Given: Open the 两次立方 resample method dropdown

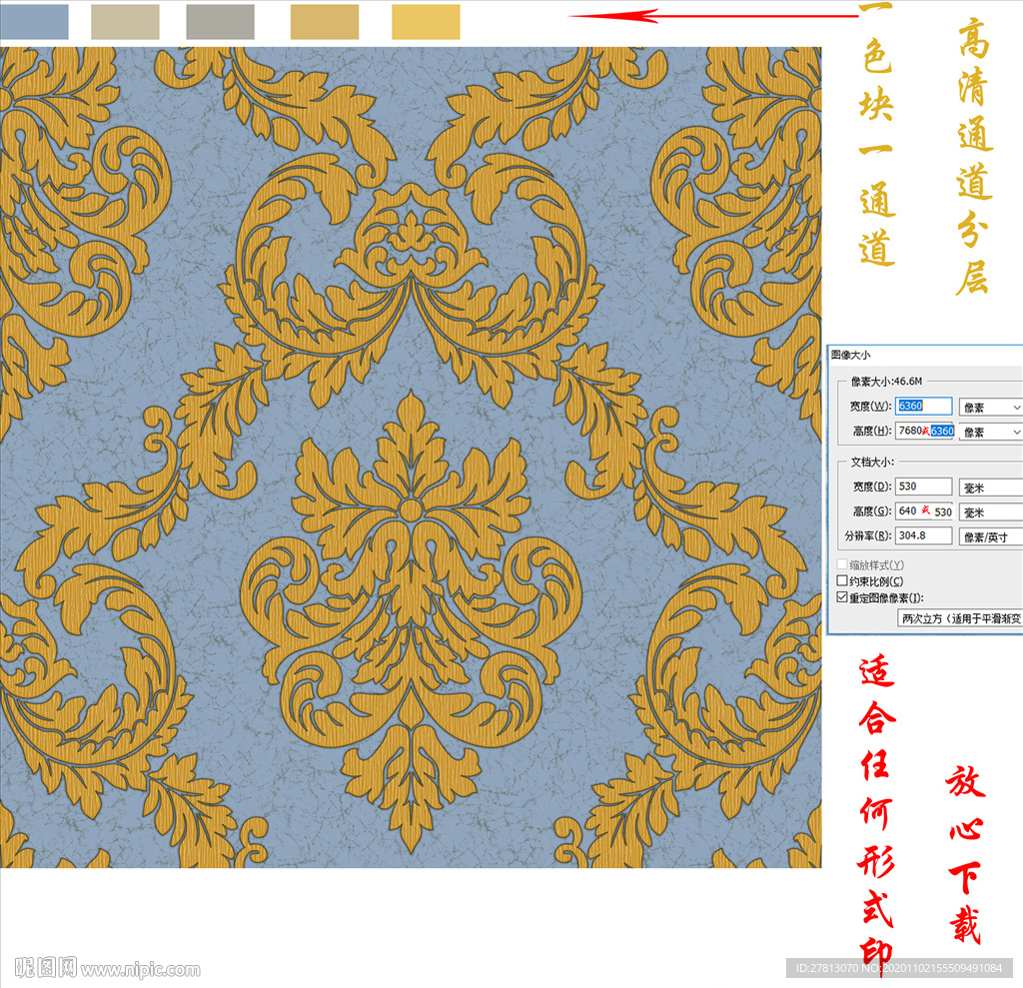Looking at the screenshot, I should [x=960, y=618].
